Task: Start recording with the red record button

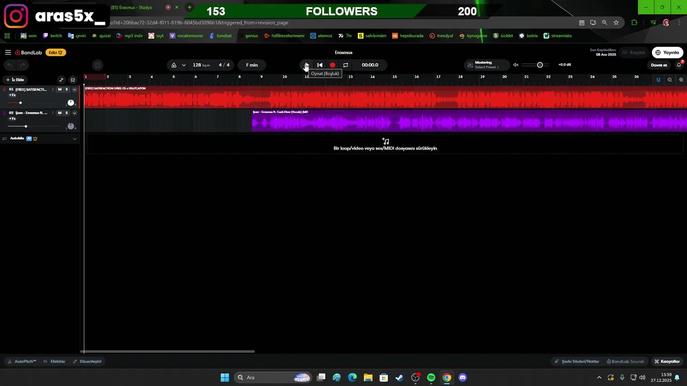Action: point(332,65)
